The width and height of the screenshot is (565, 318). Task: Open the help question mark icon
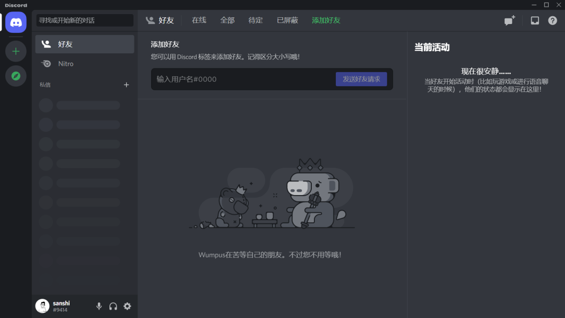553,20
